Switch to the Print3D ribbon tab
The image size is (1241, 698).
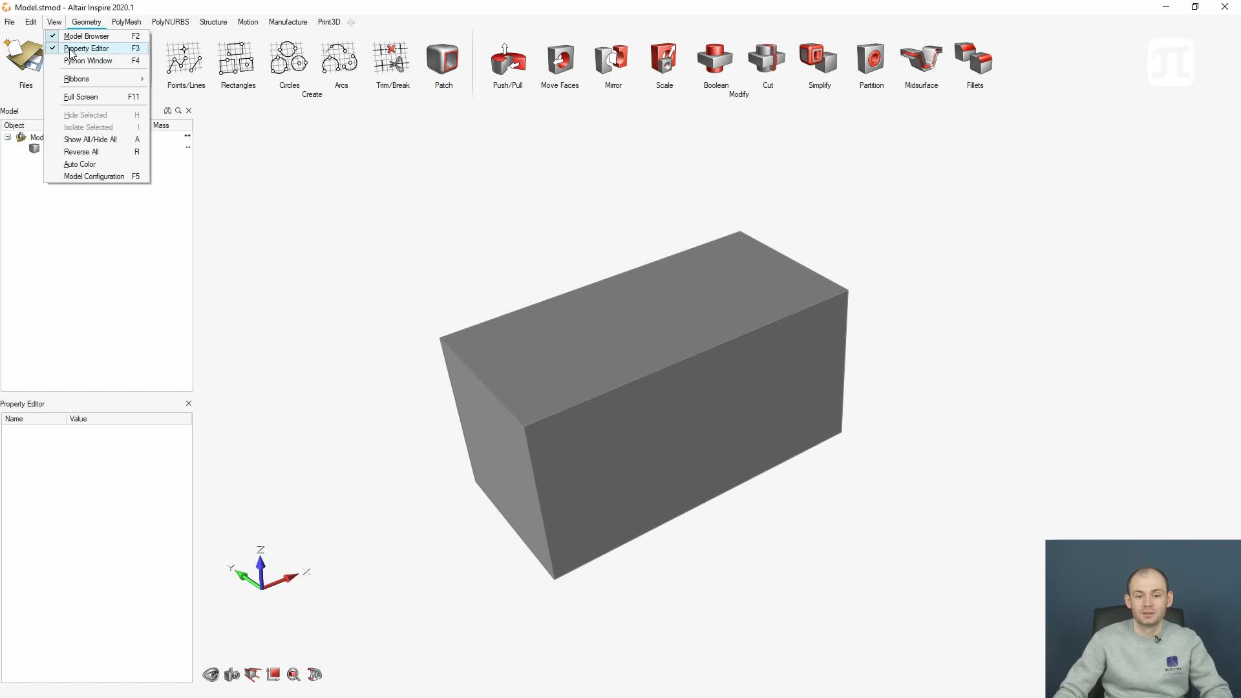tap(329, 22)
